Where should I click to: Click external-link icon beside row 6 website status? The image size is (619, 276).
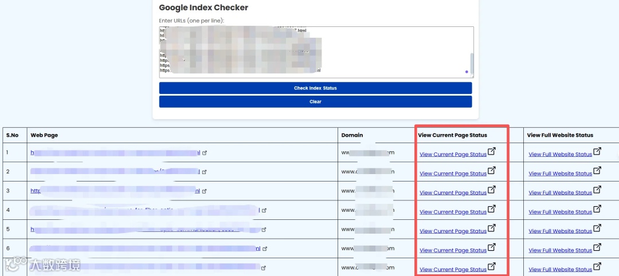pyautogui.click(x=597, y=247)
